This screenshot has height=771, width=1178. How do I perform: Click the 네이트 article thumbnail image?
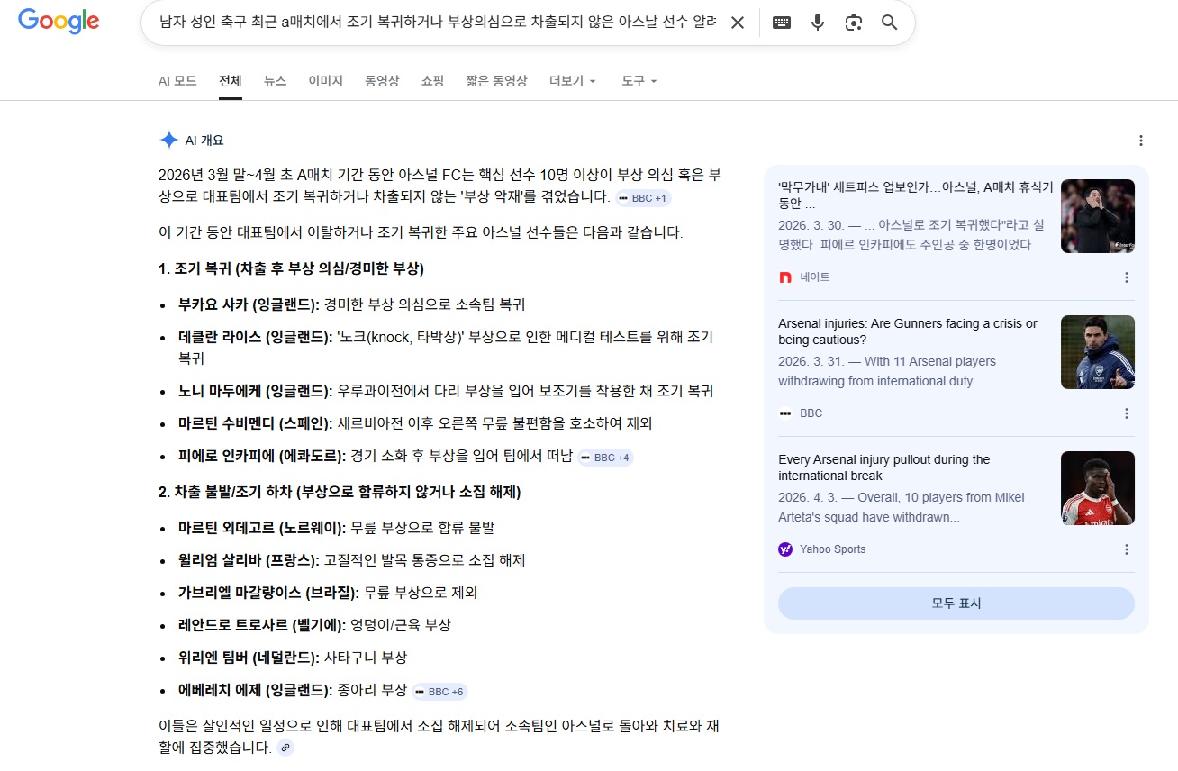pyautogui.click(x=1098, y=216)
